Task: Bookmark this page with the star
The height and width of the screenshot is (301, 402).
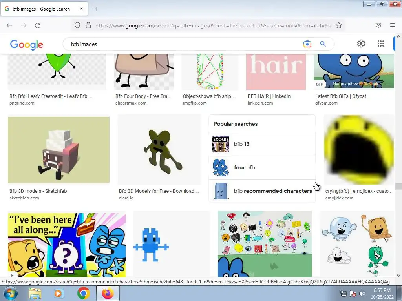Action: 339,25
